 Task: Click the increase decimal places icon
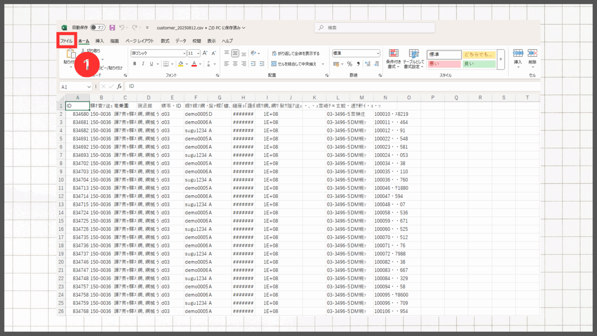coord(368,64)
